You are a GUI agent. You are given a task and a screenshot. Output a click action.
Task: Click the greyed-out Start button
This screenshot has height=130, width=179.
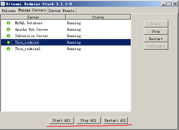pos(156,24)
